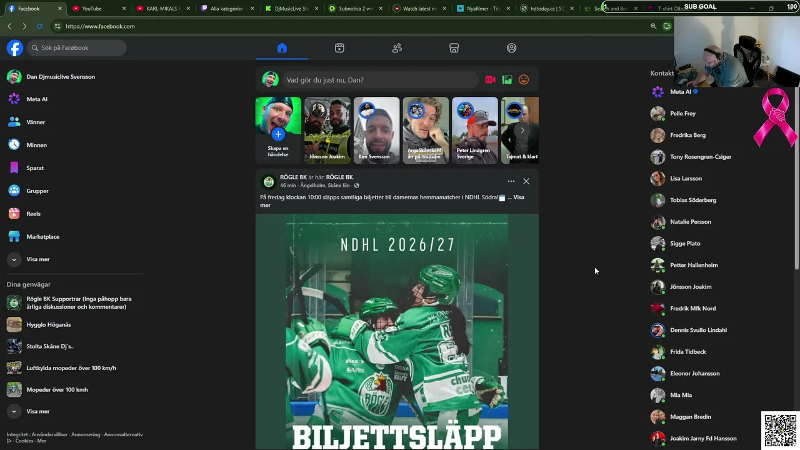Open browser zoom magnifier icon in address bar

tap(654, 26)
